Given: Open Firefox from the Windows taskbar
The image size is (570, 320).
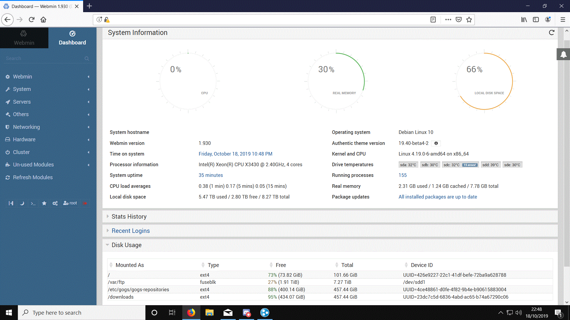Looking at the screenshot, I should (x=191, y=313).
